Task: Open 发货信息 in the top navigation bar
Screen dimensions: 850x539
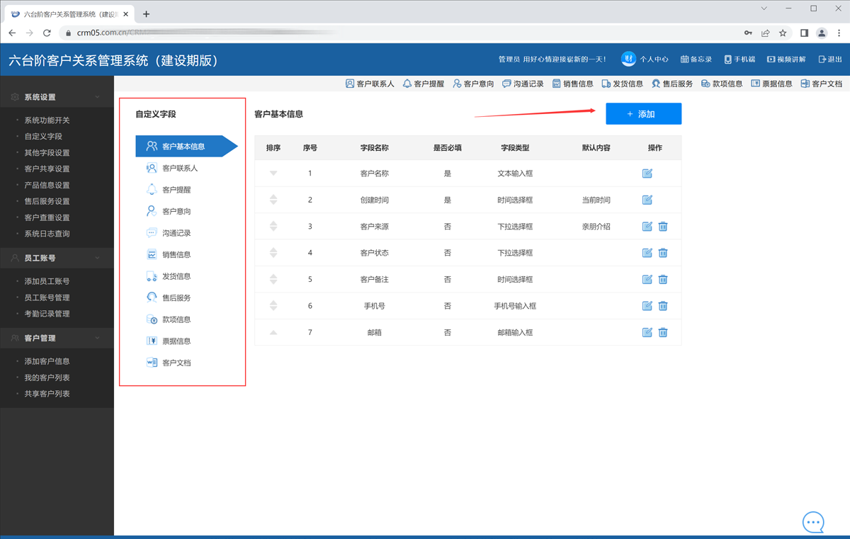Action: [623, 84]
